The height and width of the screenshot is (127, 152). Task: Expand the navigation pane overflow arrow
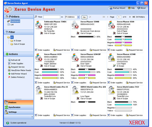click(32, 117)
